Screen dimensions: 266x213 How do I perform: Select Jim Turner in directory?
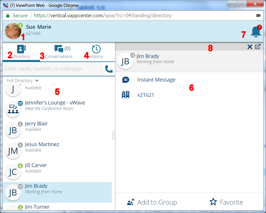click(57, 207)
